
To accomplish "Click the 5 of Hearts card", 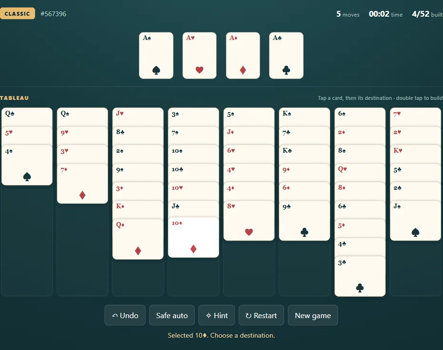I will 27,136.
